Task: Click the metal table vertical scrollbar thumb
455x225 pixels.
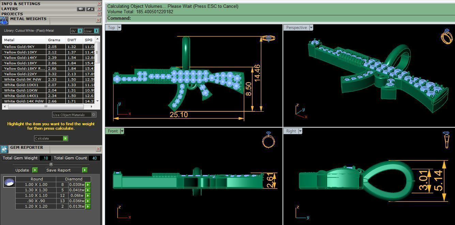Action: point(97,52)
